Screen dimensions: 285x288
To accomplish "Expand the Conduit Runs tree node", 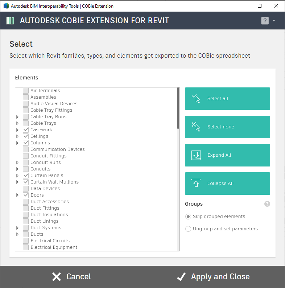I will 17,162.
